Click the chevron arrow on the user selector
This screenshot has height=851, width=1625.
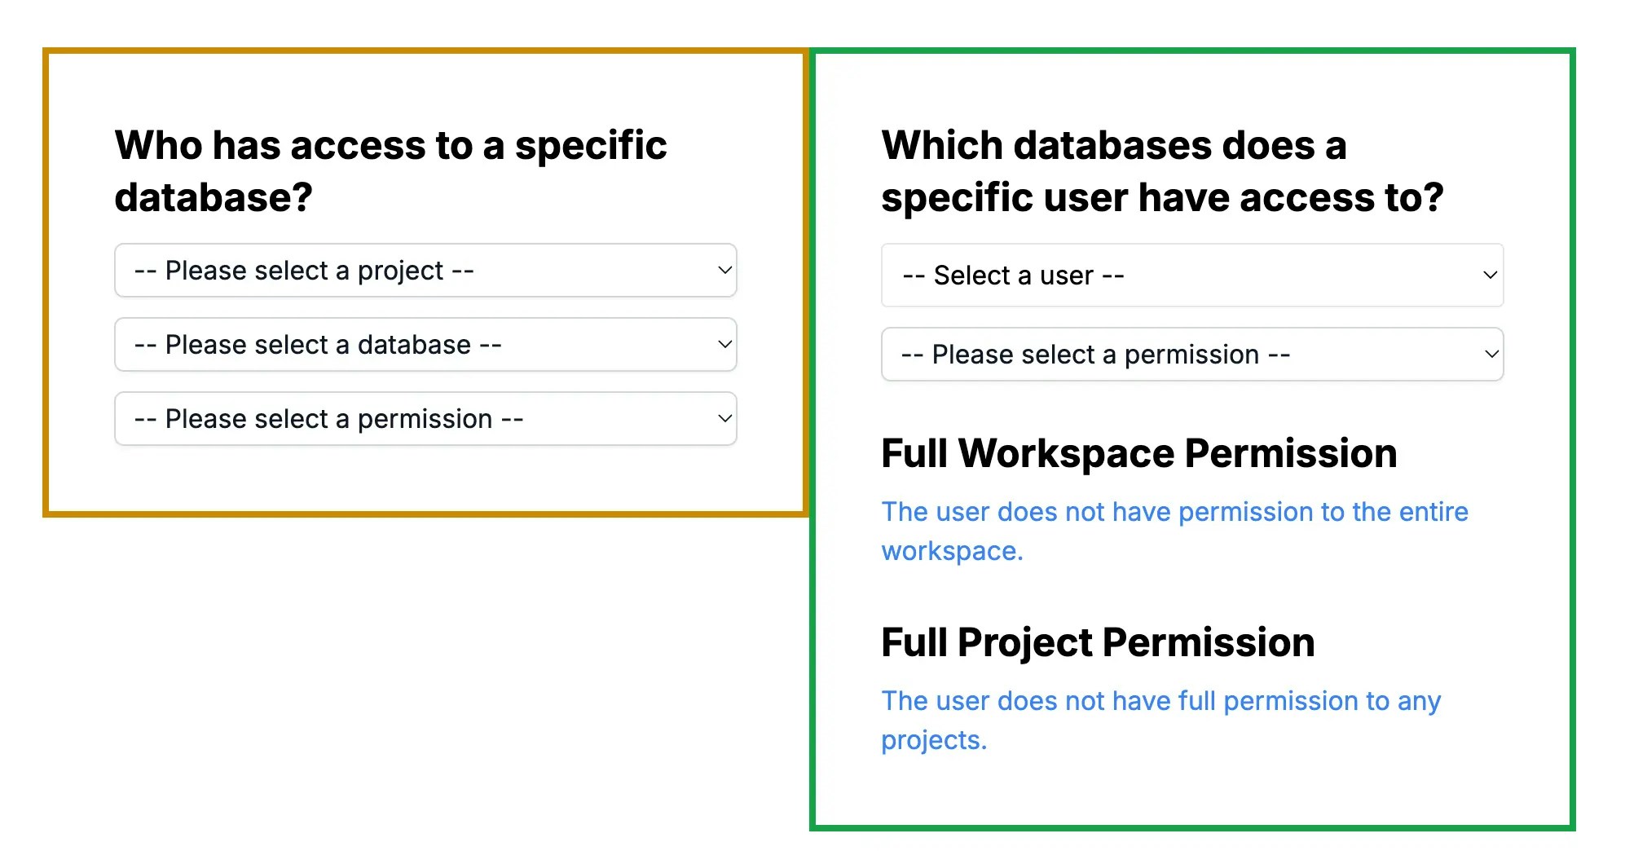point(1490,276)
